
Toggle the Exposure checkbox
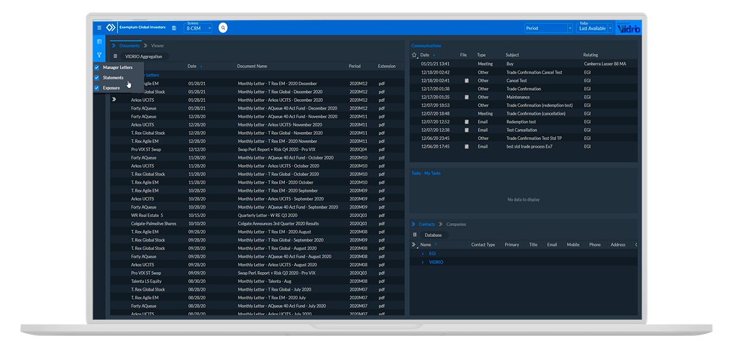97,88
